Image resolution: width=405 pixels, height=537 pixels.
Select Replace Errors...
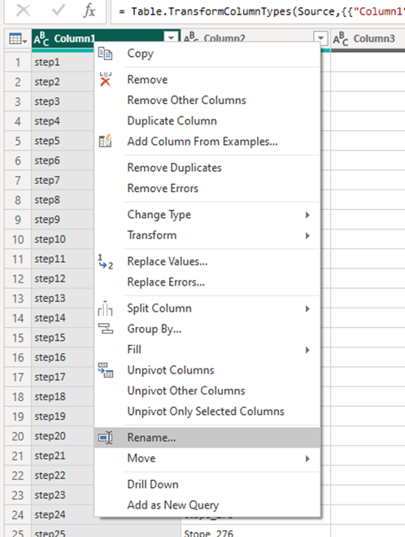[166, 282]
